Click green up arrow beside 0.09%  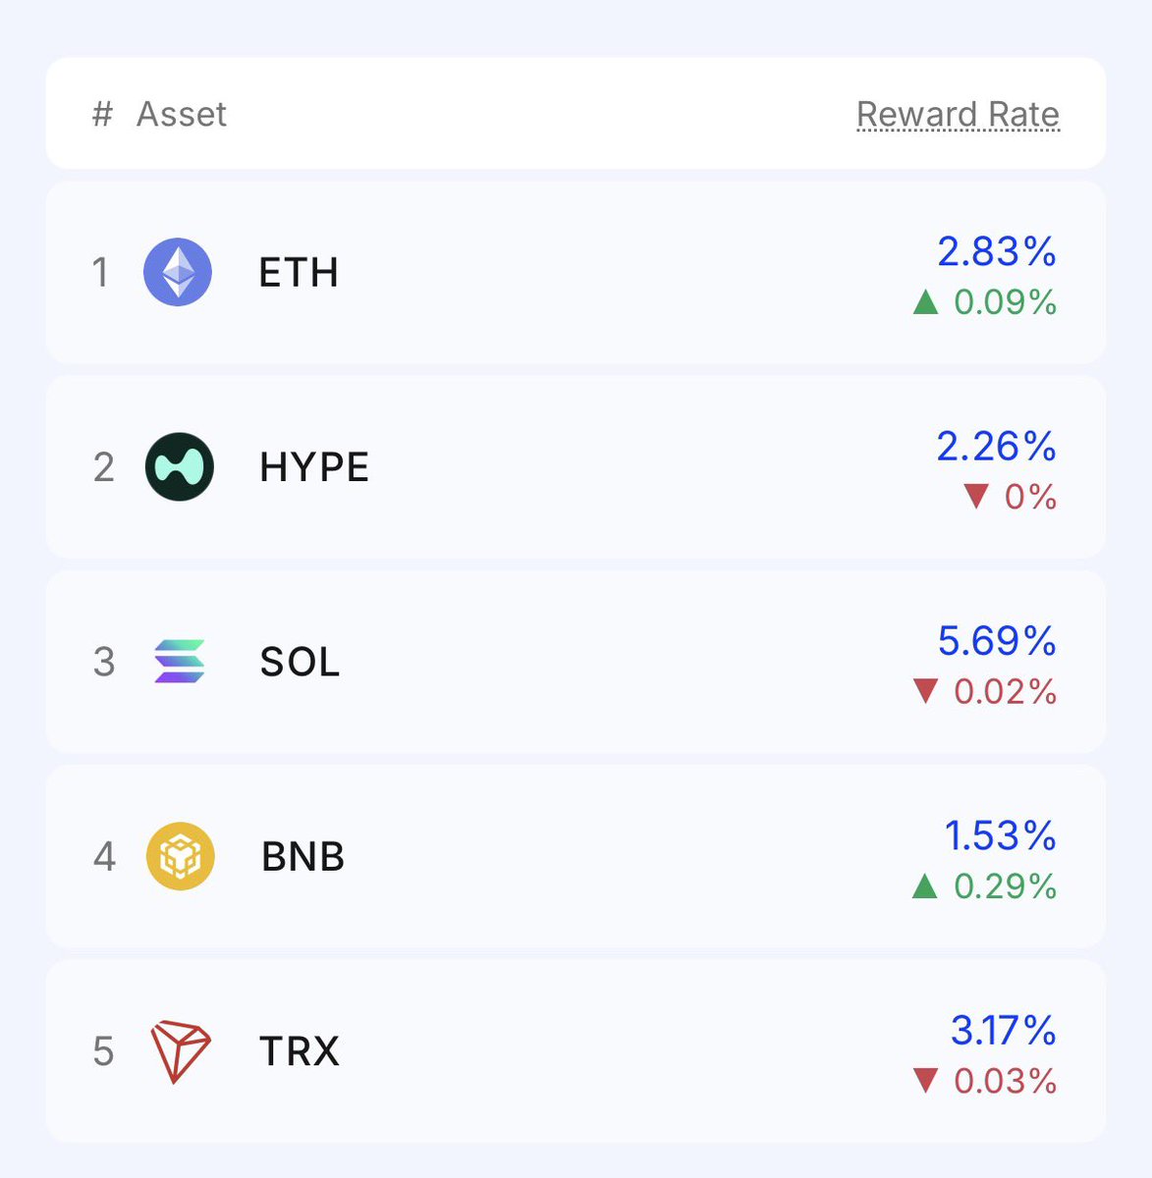pyautogui.click(x=926, y=302)
